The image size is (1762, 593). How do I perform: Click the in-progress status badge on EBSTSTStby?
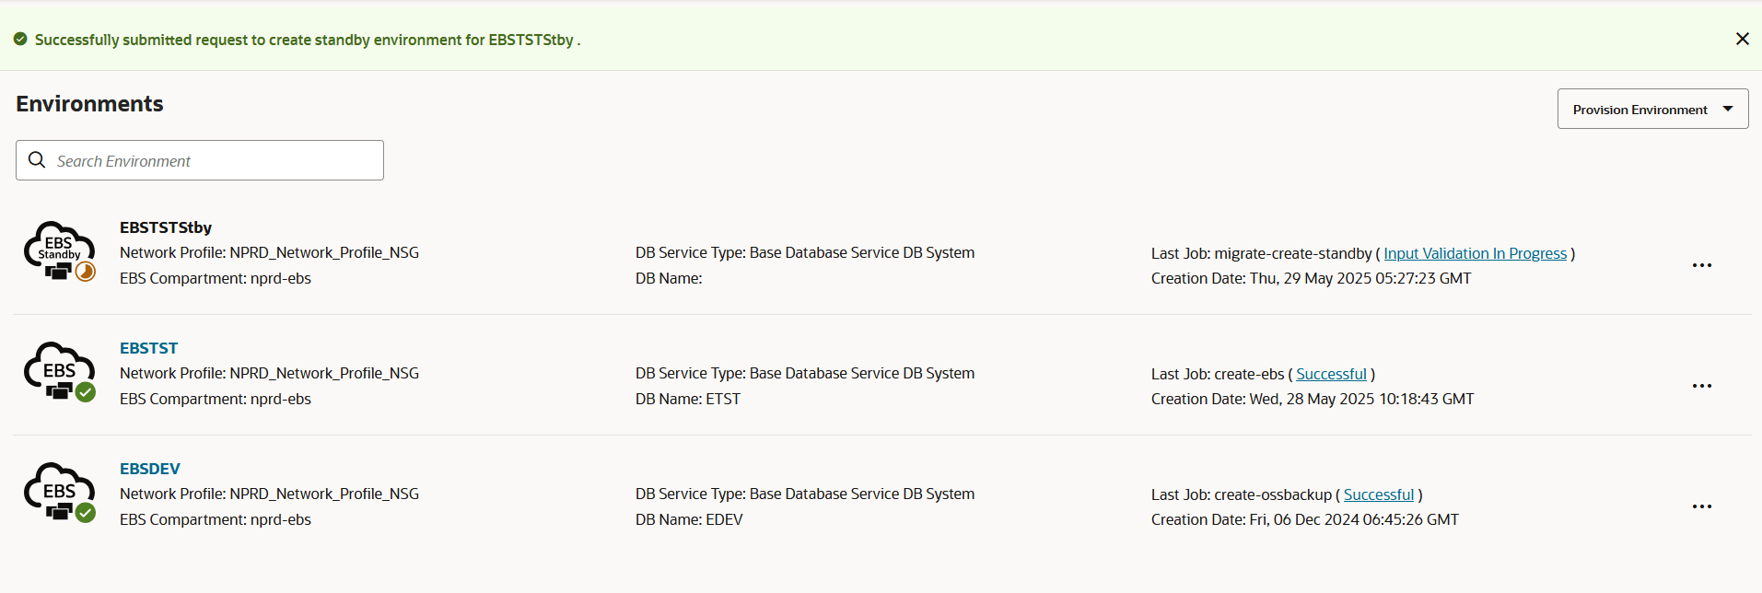[86, 272]
